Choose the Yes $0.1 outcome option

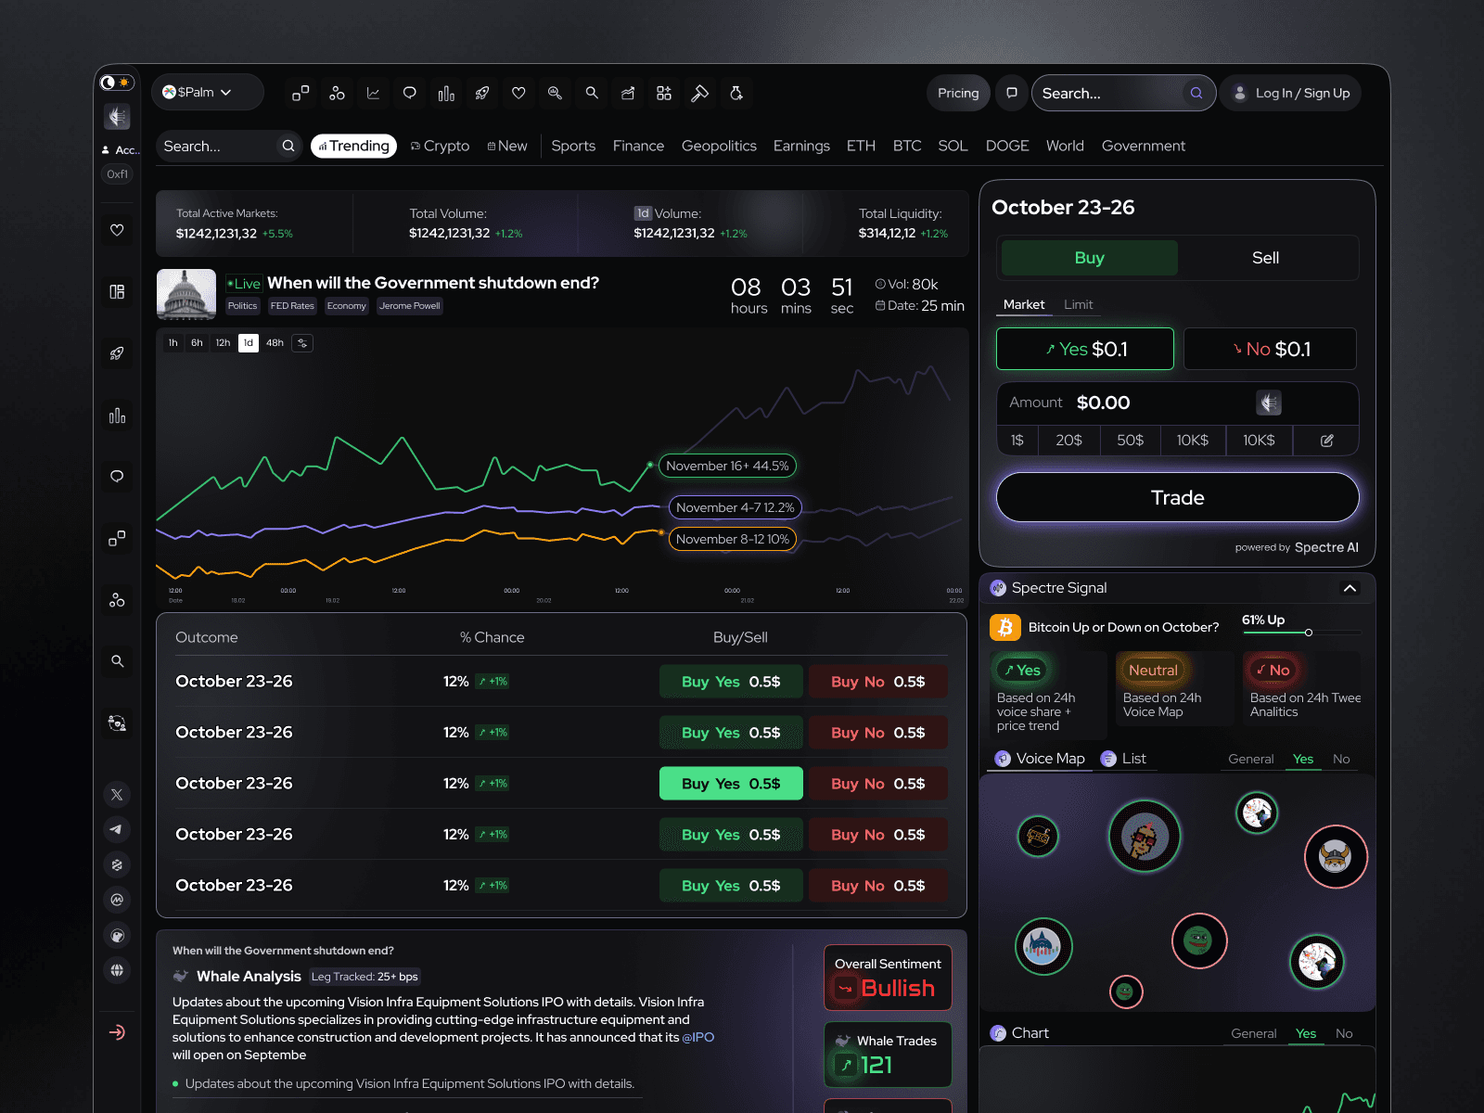[1085, 349]
